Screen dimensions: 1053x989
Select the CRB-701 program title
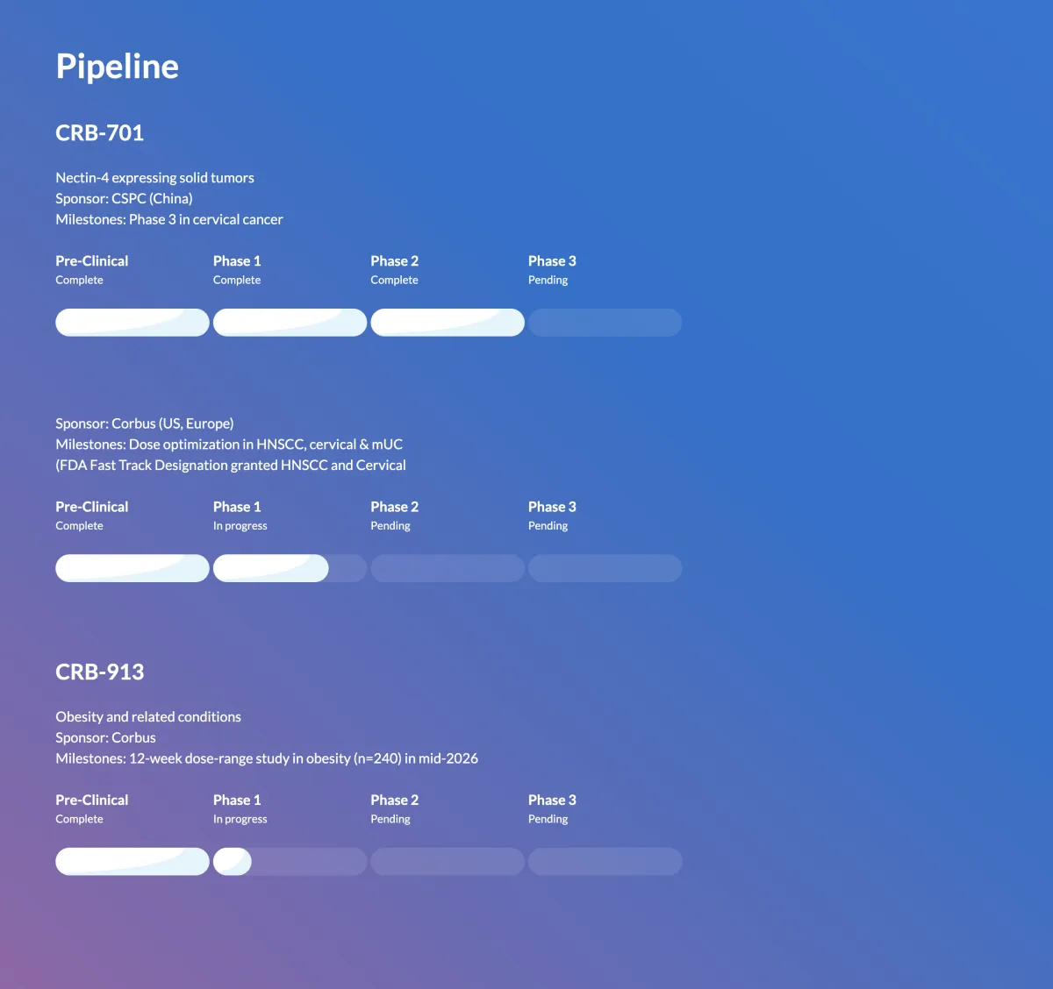[x=100, y=133]
